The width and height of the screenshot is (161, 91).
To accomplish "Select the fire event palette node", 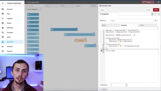I will click(x=33, y=41).
